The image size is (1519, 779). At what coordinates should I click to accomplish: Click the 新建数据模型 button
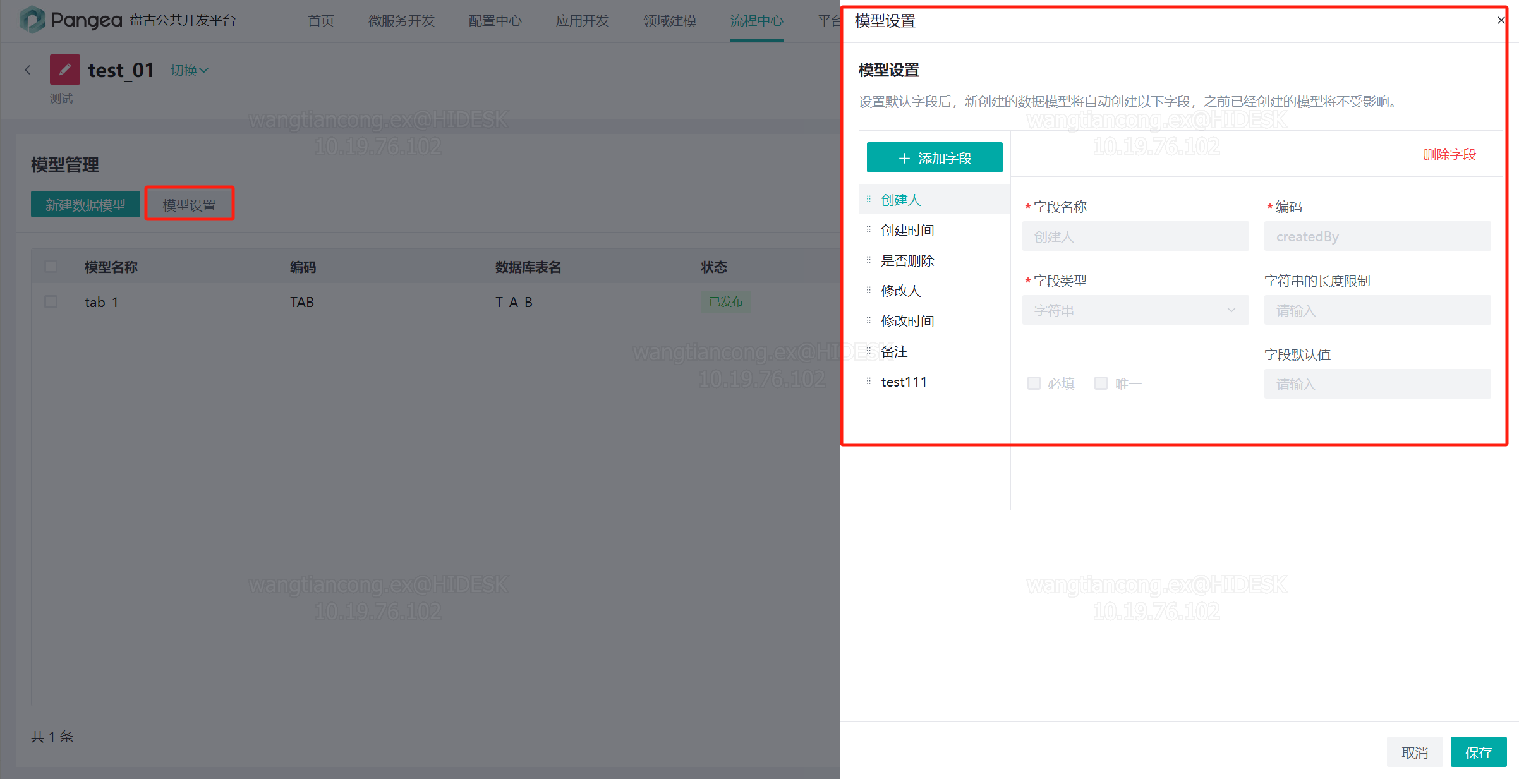tap(85, 204)
